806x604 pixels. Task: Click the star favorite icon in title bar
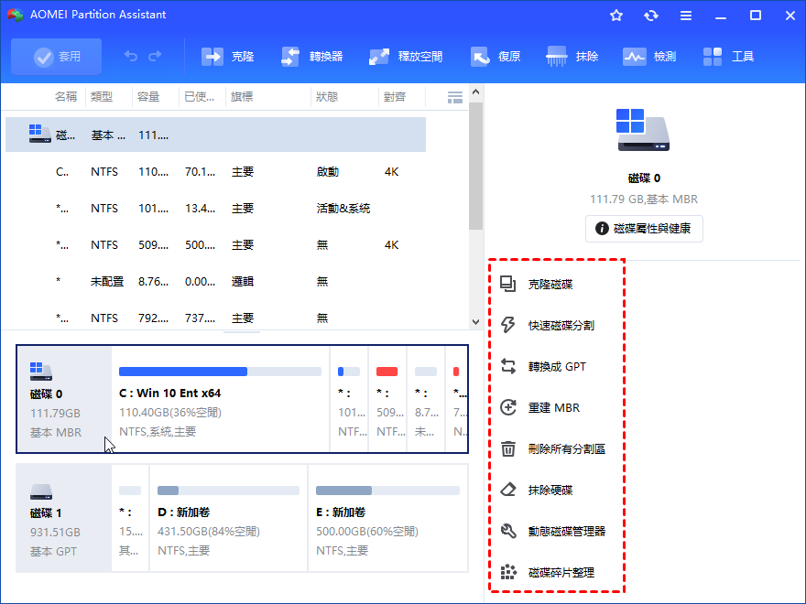pos(616,16)
